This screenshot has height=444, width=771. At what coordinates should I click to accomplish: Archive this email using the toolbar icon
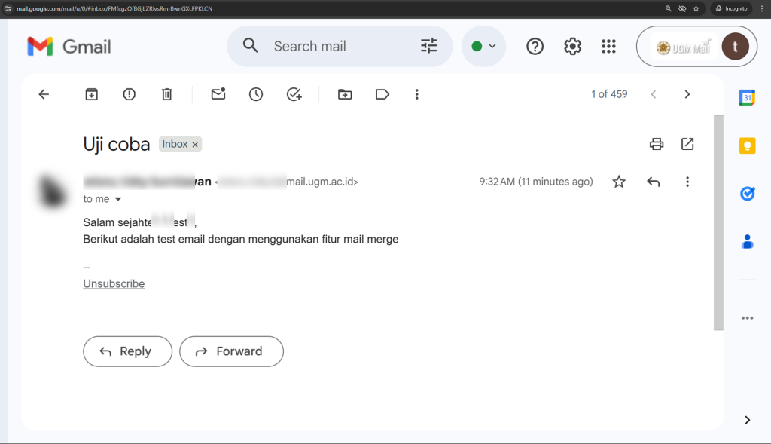[x=91, y=94]
